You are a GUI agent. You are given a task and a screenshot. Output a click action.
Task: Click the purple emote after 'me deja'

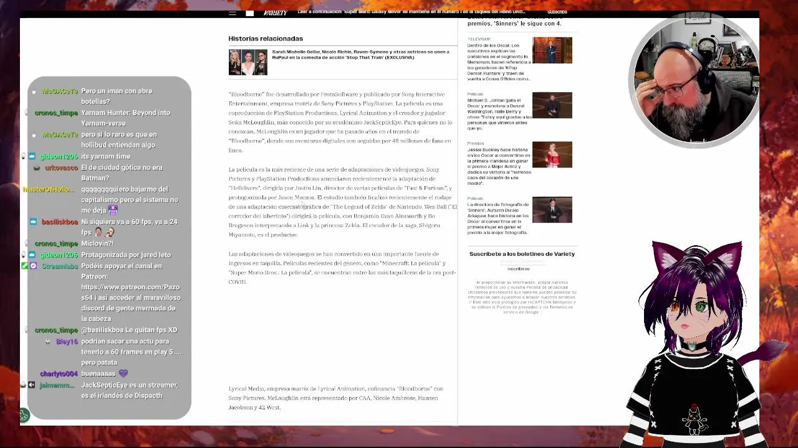click(x=113, y=210)
